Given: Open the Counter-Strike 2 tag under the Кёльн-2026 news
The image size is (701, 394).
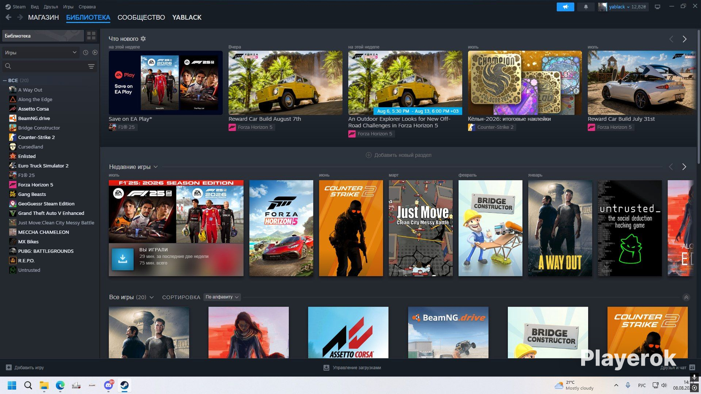Looking at the screenshot, I should coord(491,127).
